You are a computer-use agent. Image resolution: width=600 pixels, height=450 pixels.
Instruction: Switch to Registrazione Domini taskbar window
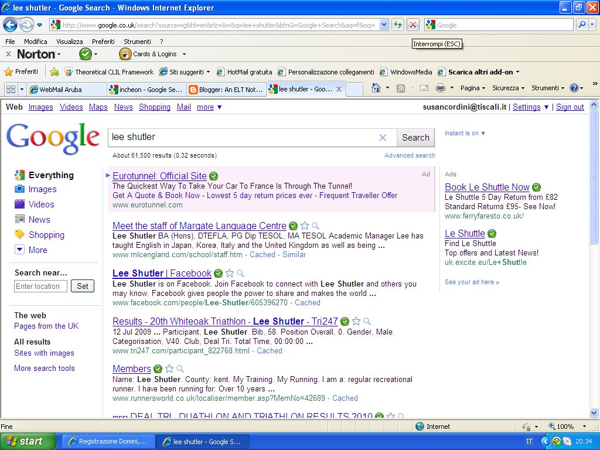[x=108, y=441]
